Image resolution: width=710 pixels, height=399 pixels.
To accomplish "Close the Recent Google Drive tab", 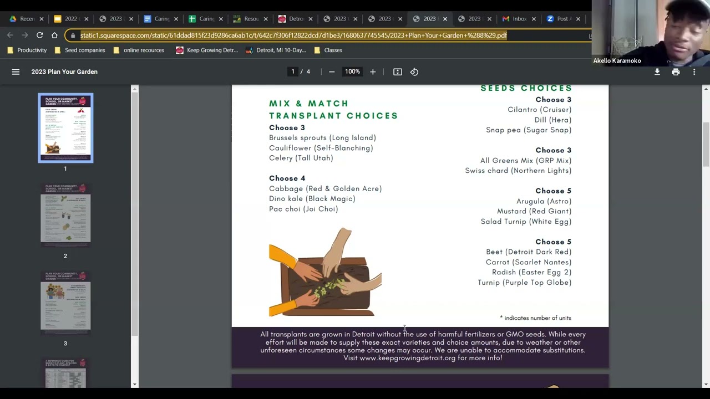I will [41, 19].
